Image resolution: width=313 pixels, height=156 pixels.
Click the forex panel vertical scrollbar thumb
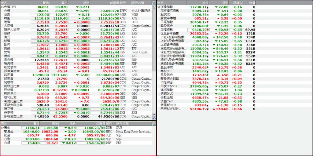coord(154,40)
